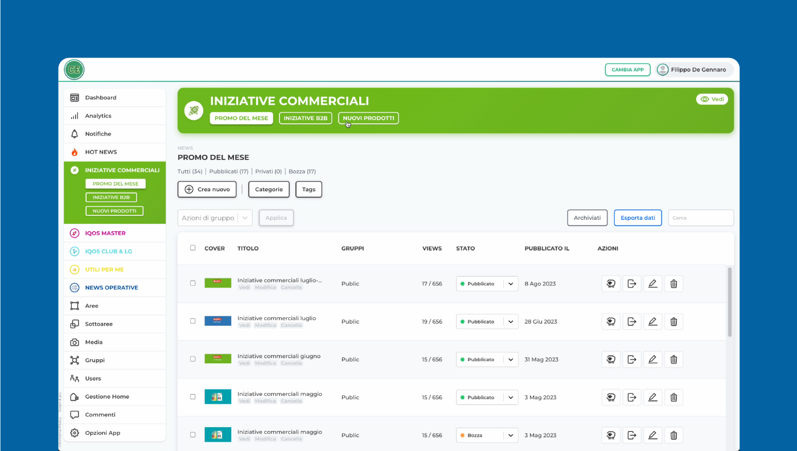797x451 pixels.
Task: Open HOT NEWS flame item
Action: click(x=114, y=152)
